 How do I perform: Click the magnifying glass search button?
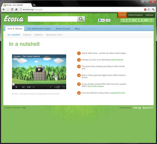81,19
